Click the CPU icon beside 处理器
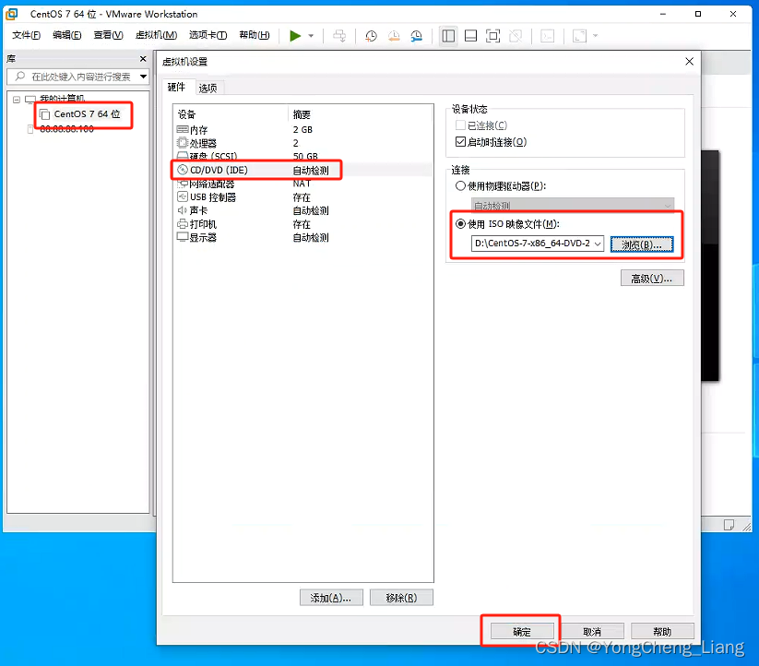This screenshot has width=759, height=666. coord(183,143)
